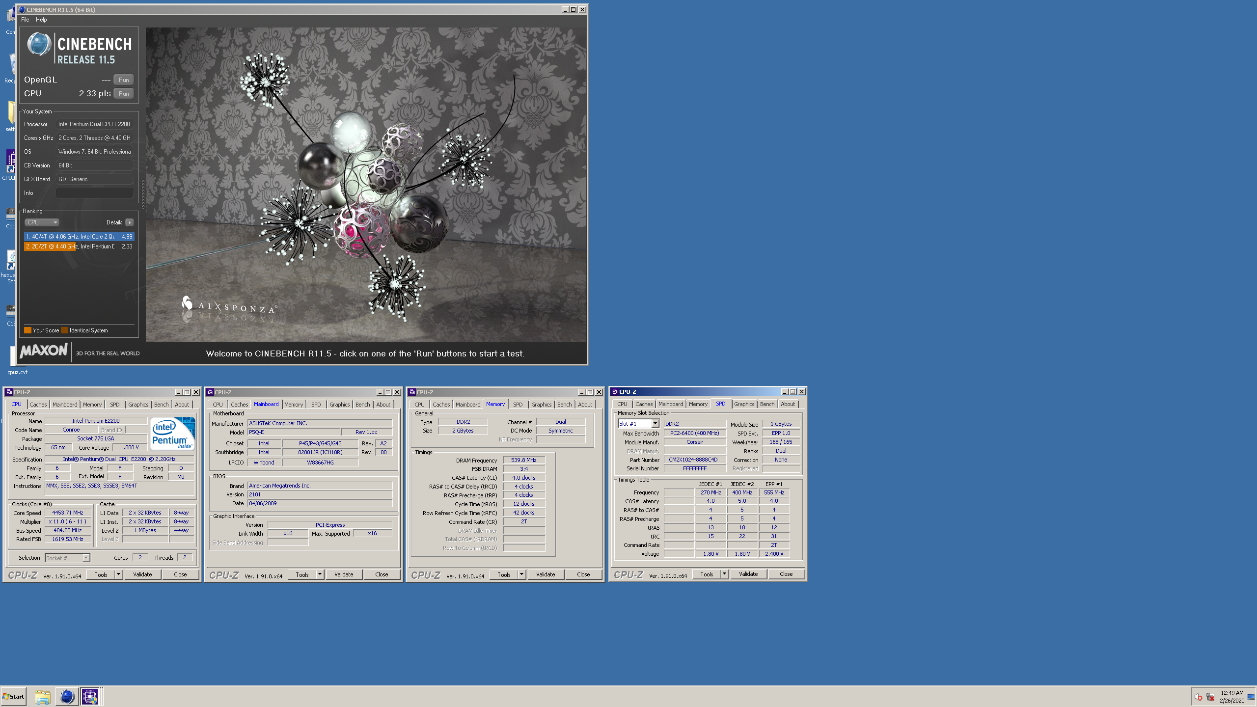
Task: Open the Slot #1 memory slot dropdown
Action: (x=655, y=424)
